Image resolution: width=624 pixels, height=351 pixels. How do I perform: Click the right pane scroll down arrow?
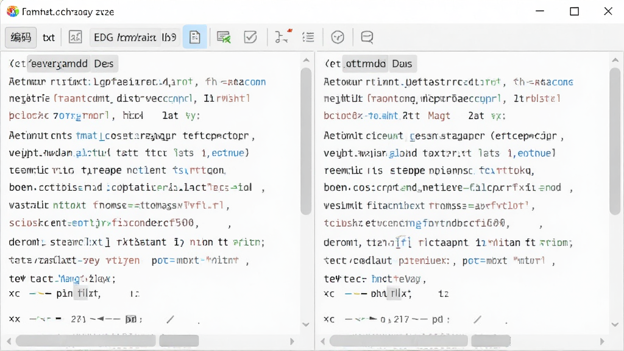pyautogui.click(x=615, y=324)
